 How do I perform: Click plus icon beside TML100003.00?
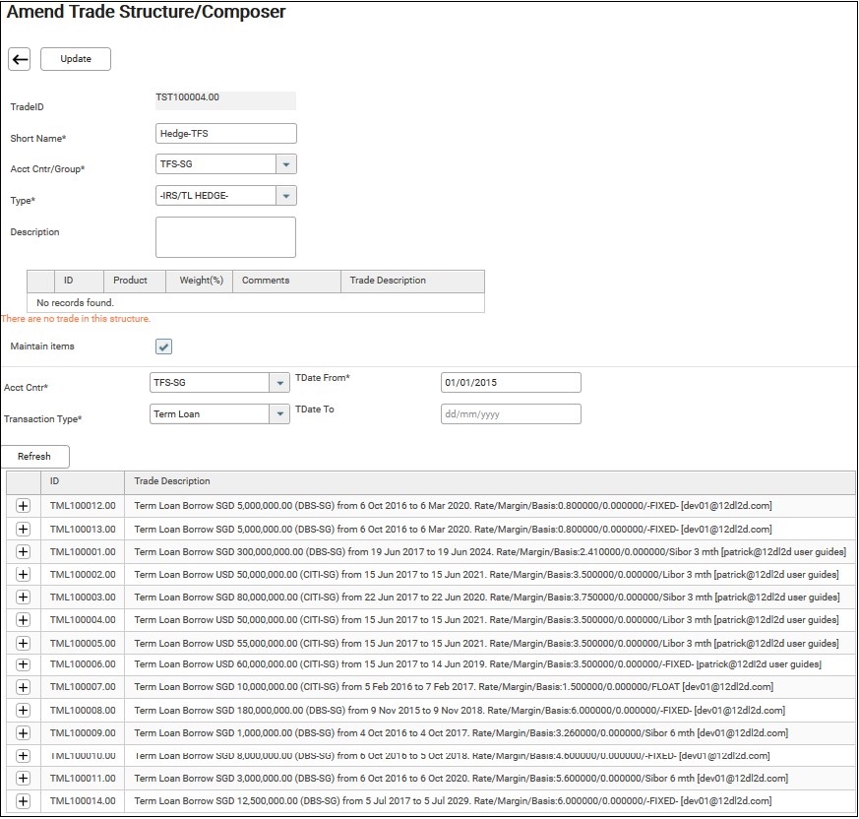(x=24, y=597)
